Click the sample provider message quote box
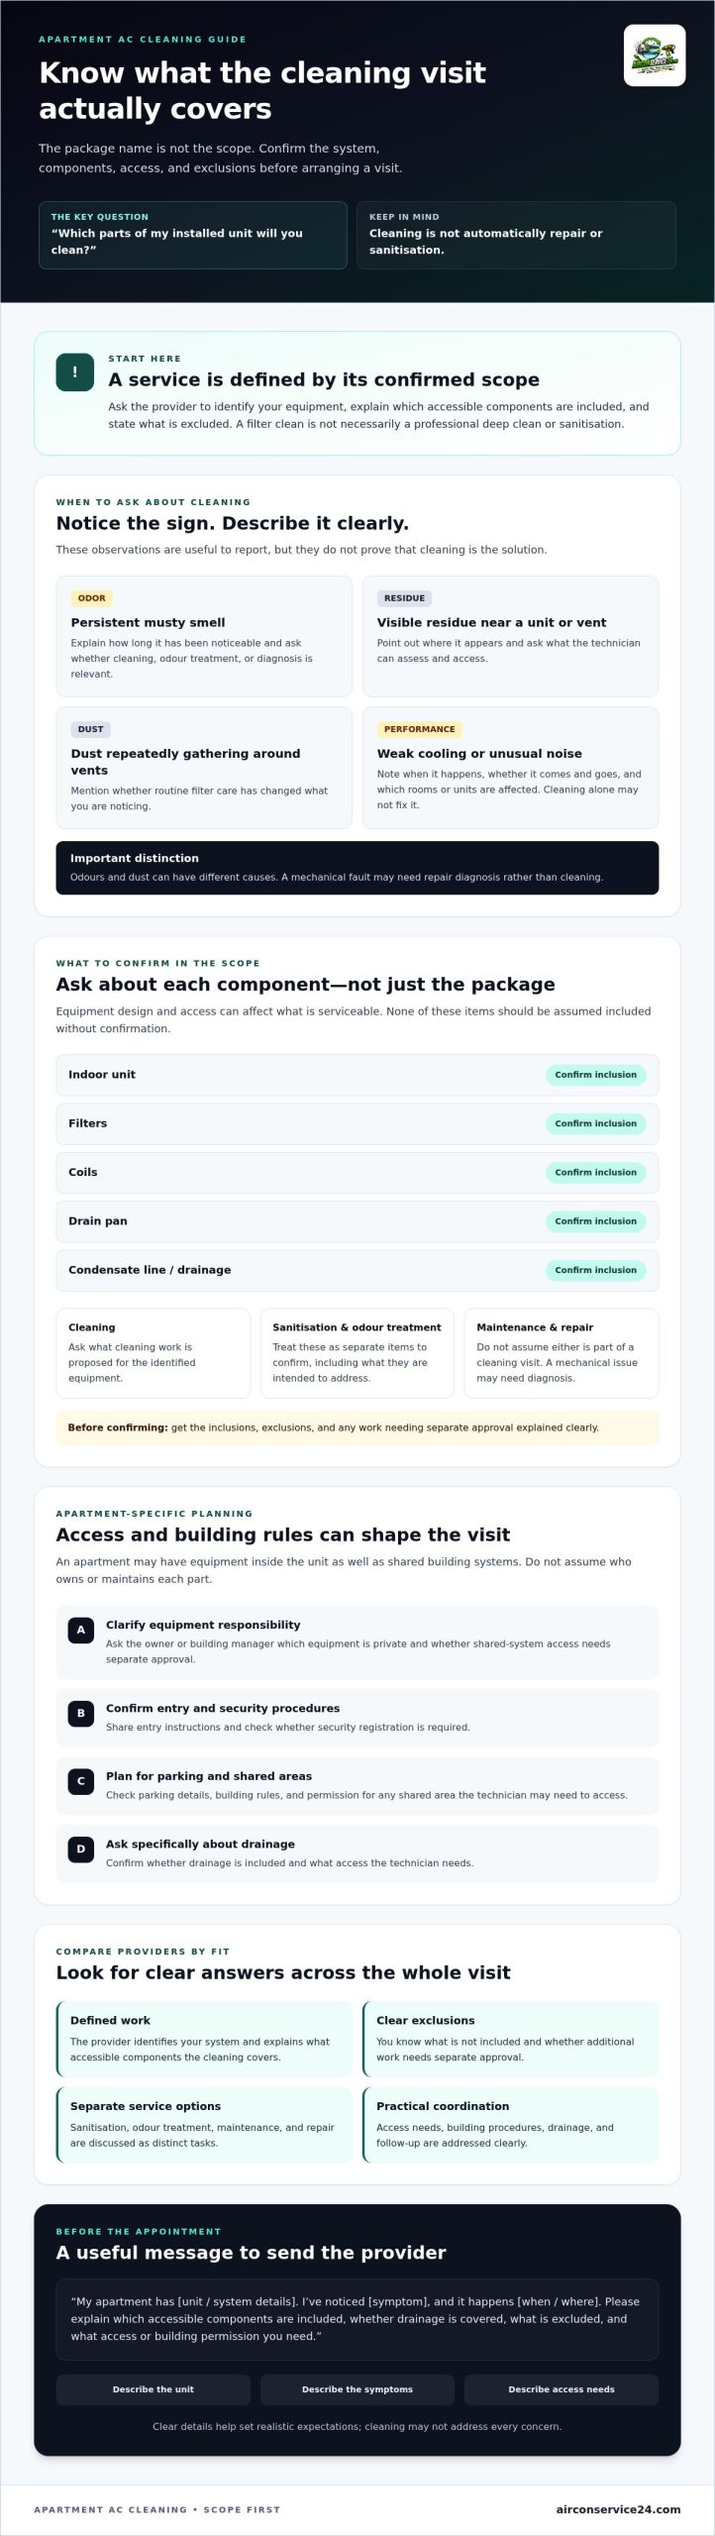The width and height of the screenshot is (715, 2536). pos(357,2319)
